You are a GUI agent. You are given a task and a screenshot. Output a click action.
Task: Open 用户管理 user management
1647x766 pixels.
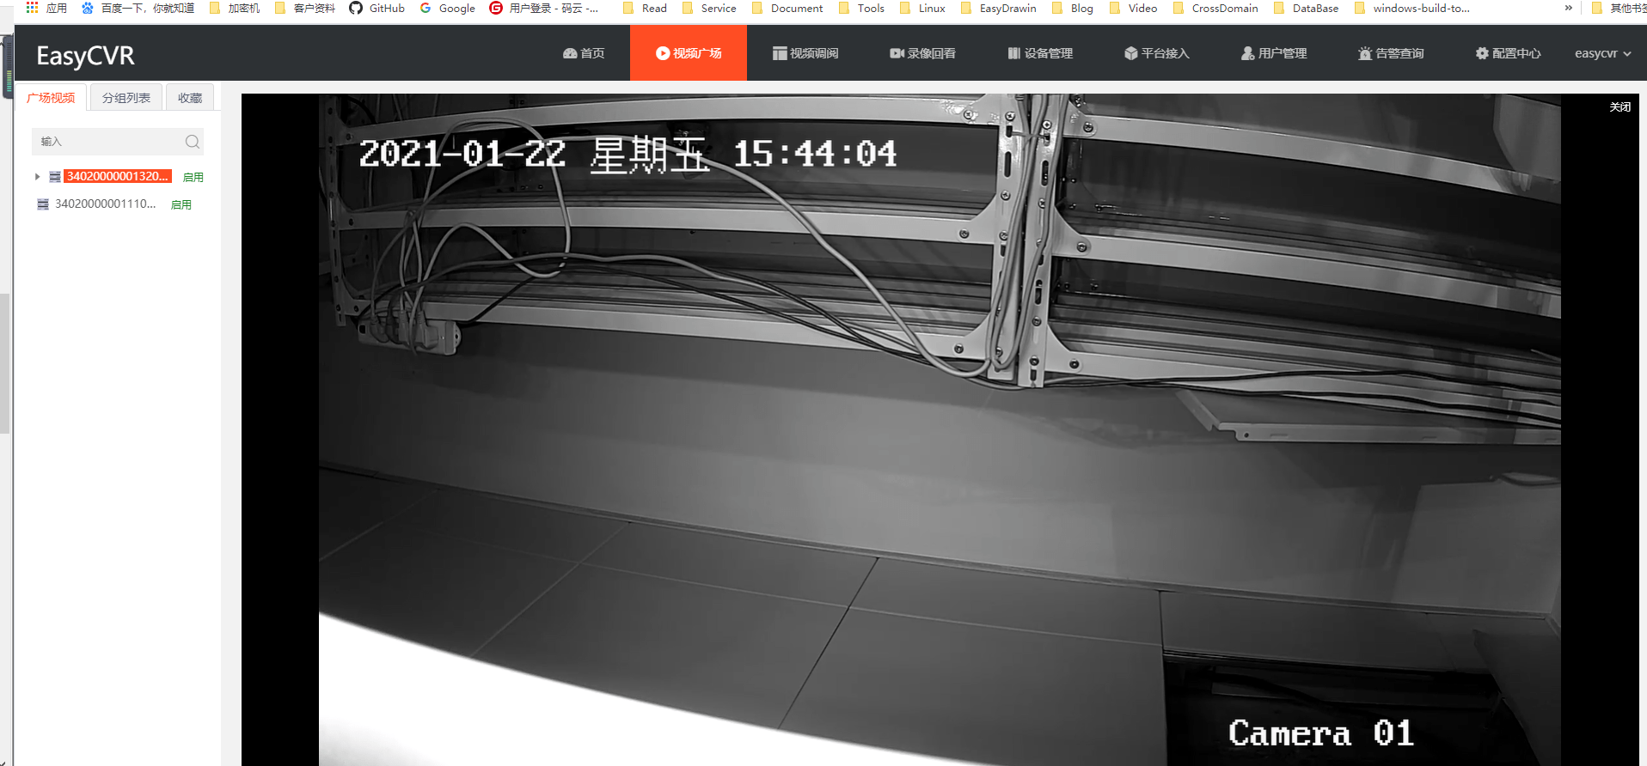click(1274, 53)
